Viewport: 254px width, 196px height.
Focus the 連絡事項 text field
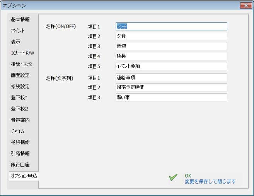click(x=171, y=78)
